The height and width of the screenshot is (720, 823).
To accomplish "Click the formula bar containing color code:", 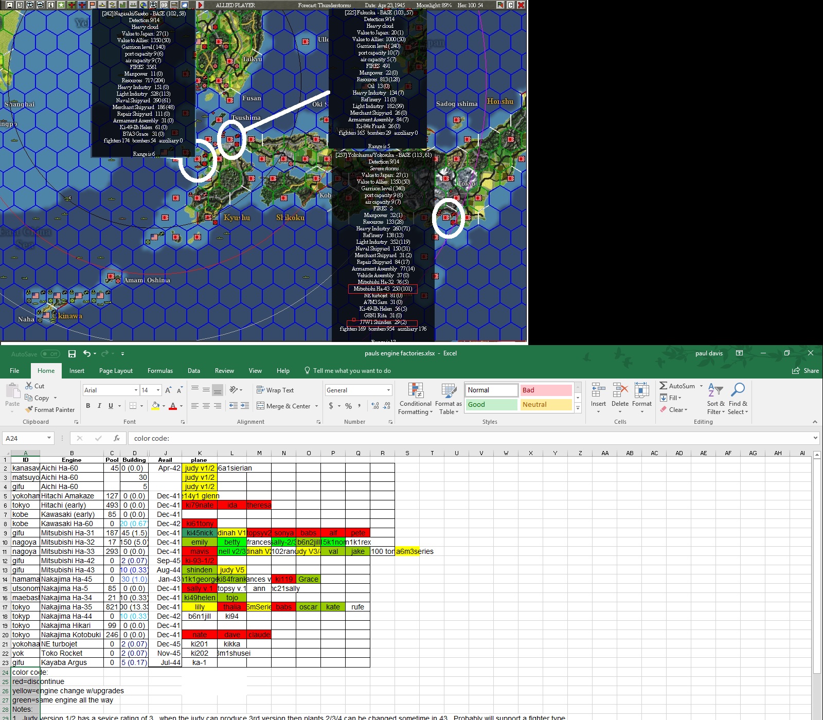I will 470,438.
